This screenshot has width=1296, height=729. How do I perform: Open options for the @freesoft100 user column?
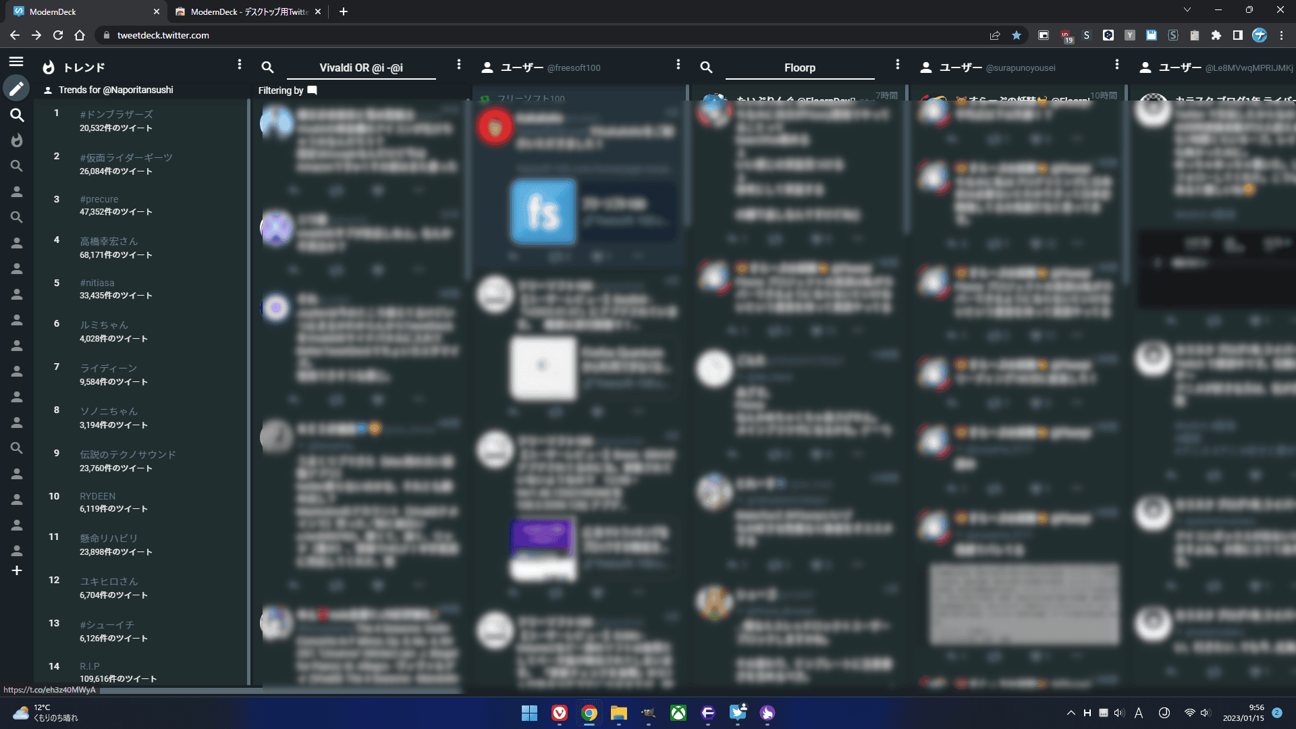tap(678, 64)
